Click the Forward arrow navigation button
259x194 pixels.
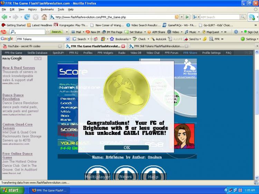point(16,17)
